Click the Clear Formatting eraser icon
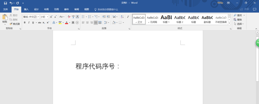Image resolution: width=259 pixels, height=104 pixels. [69, 17]
